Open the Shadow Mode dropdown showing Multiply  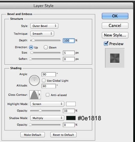[x=47, y=118]
